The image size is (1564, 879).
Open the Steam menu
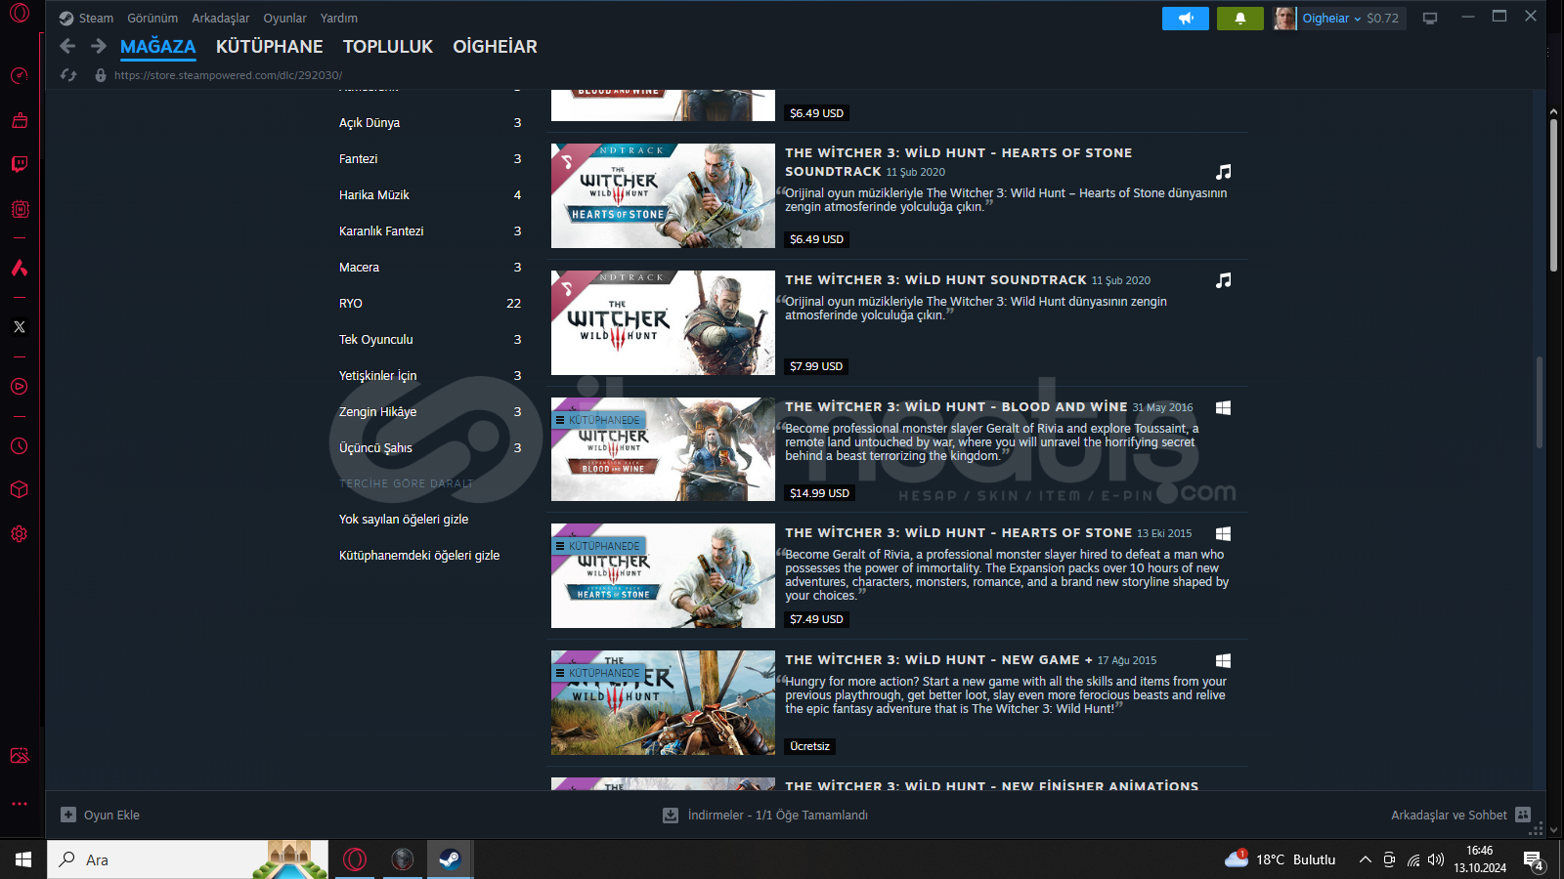tap(96, 19)
